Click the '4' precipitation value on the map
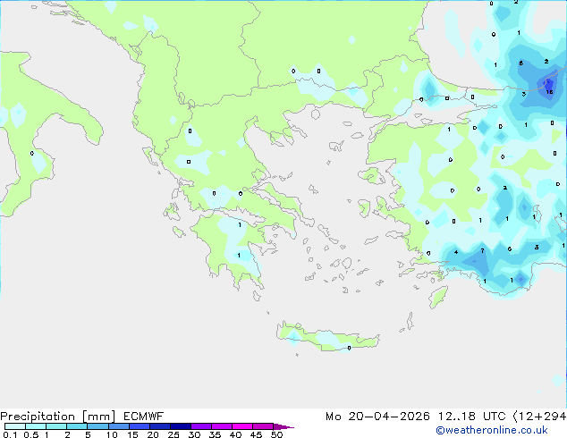Screen dimensions: 567x438 coord(456,252)
